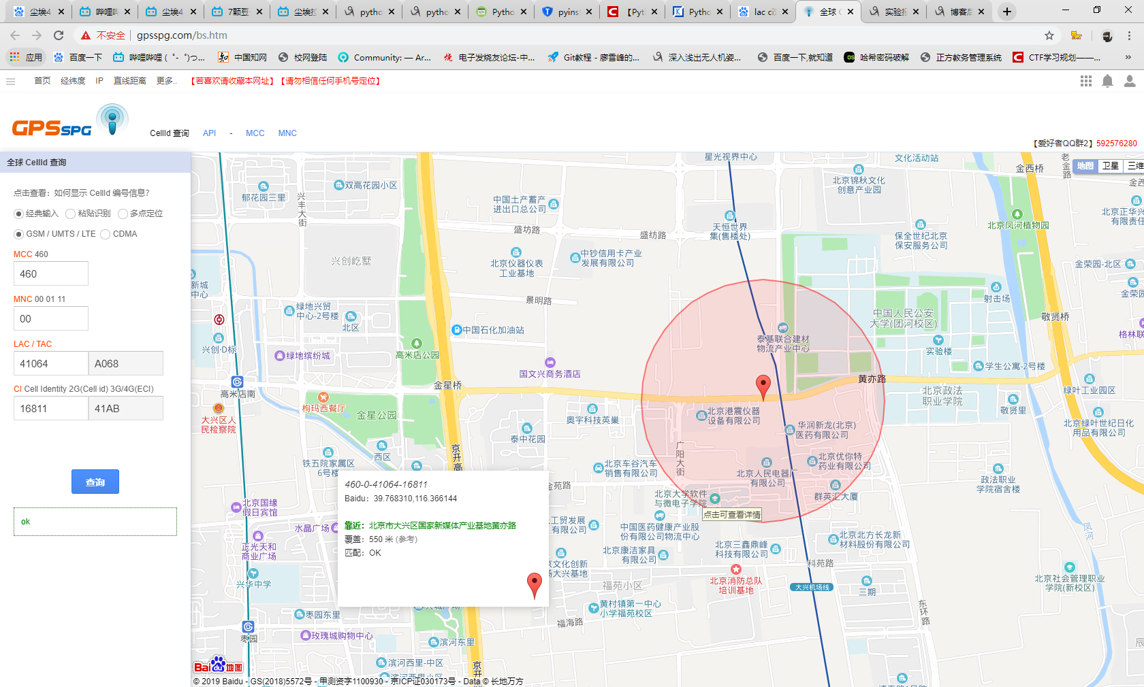Switch to the CellId 查询 tab
The image size is (1144, 687).
[x=170, y=133]
